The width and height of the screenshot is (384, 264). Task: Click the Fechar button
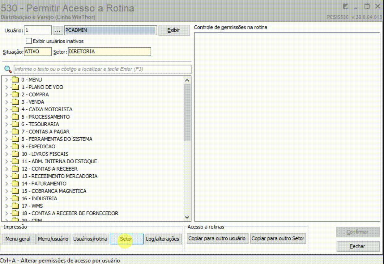pyautogui.click(x=358, y=246)
